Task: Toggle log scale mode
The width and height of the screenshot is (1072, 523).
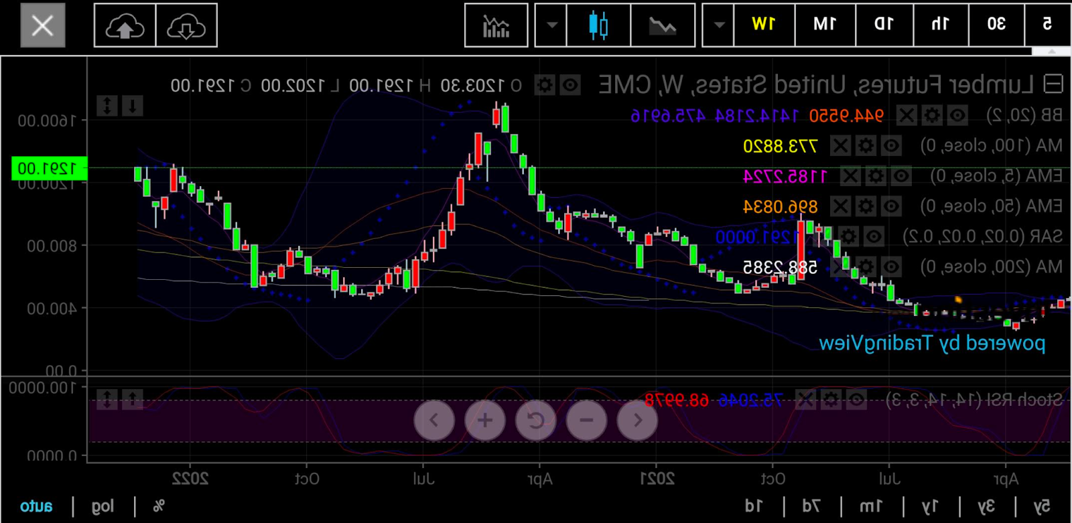Action: [103, 506]
